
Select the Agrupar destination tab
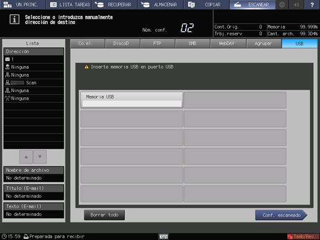tap(264, 43)
